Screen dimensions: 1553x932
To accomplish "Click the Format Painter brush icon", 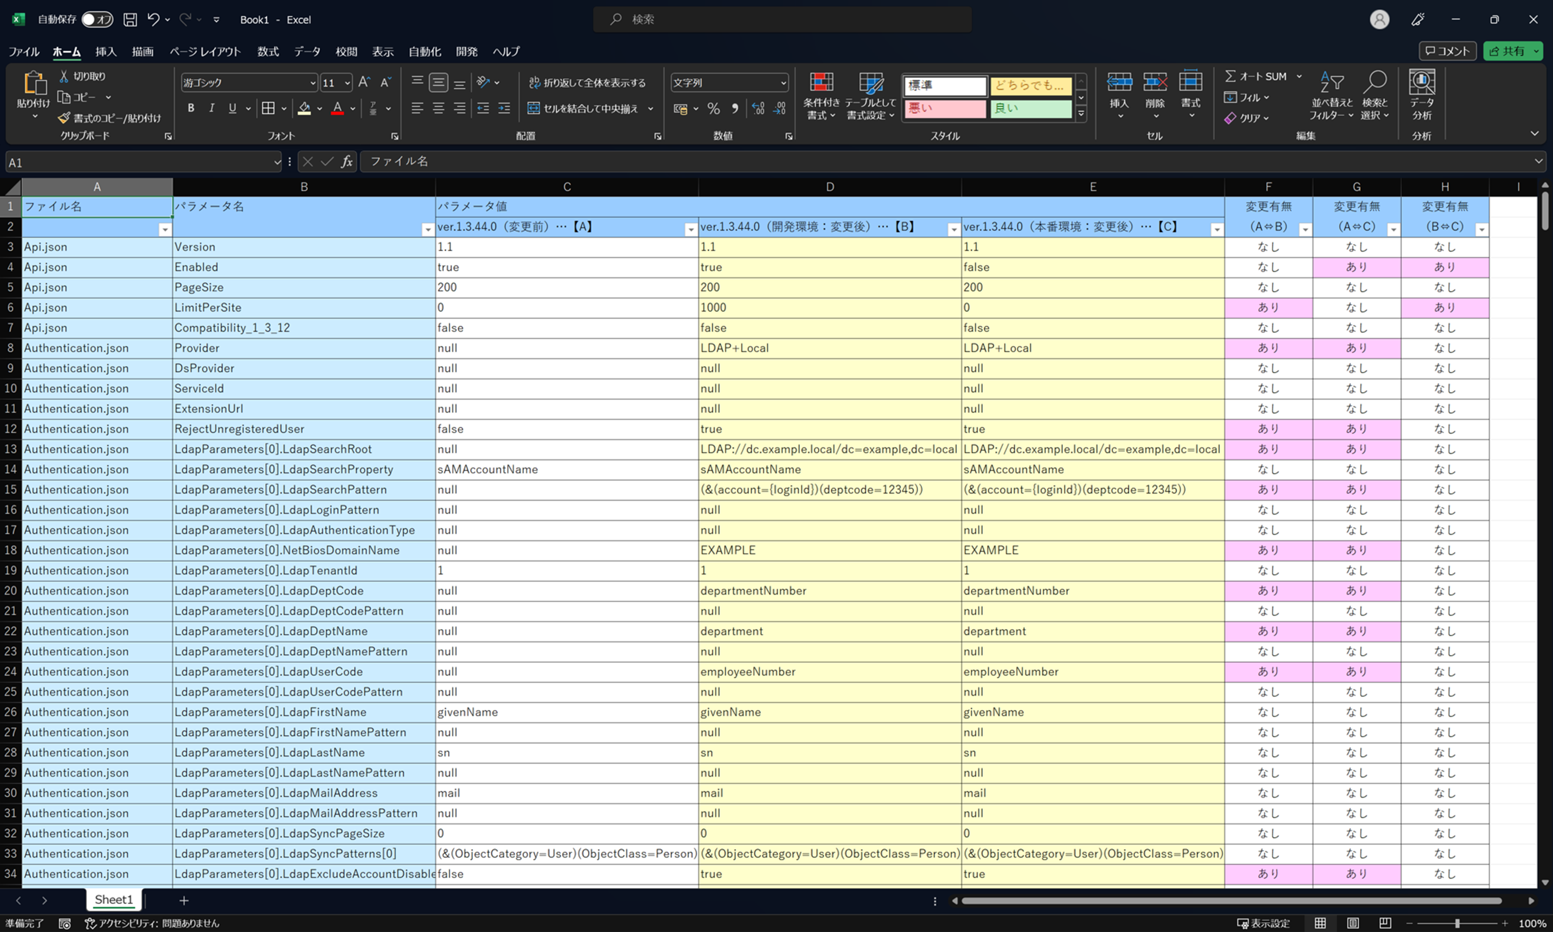I will (x=64, y=118).
